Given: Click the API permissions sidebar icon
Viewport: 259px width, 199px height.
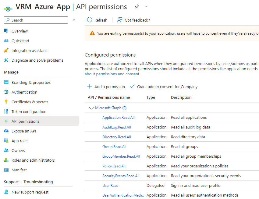Looking at the screenshot, I should [6, 121].
